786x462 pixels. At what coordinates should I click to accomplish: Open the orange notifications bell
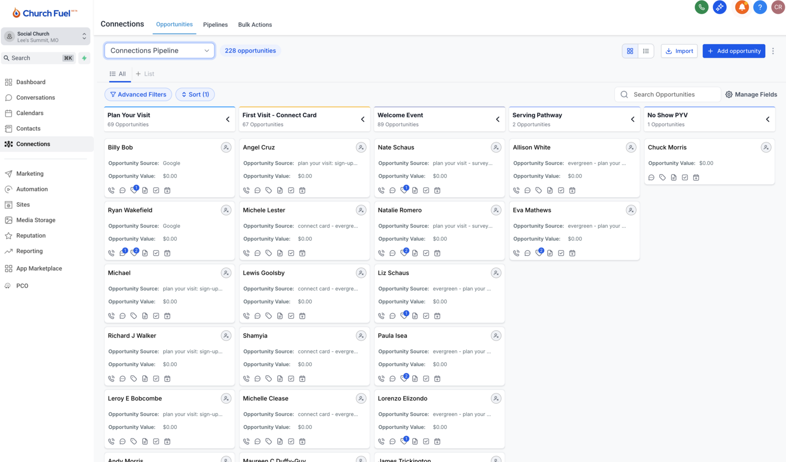tap(741, 7)
